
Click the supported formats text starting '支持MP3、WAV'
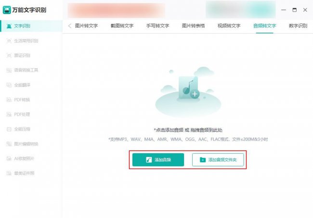pos(188,139)
